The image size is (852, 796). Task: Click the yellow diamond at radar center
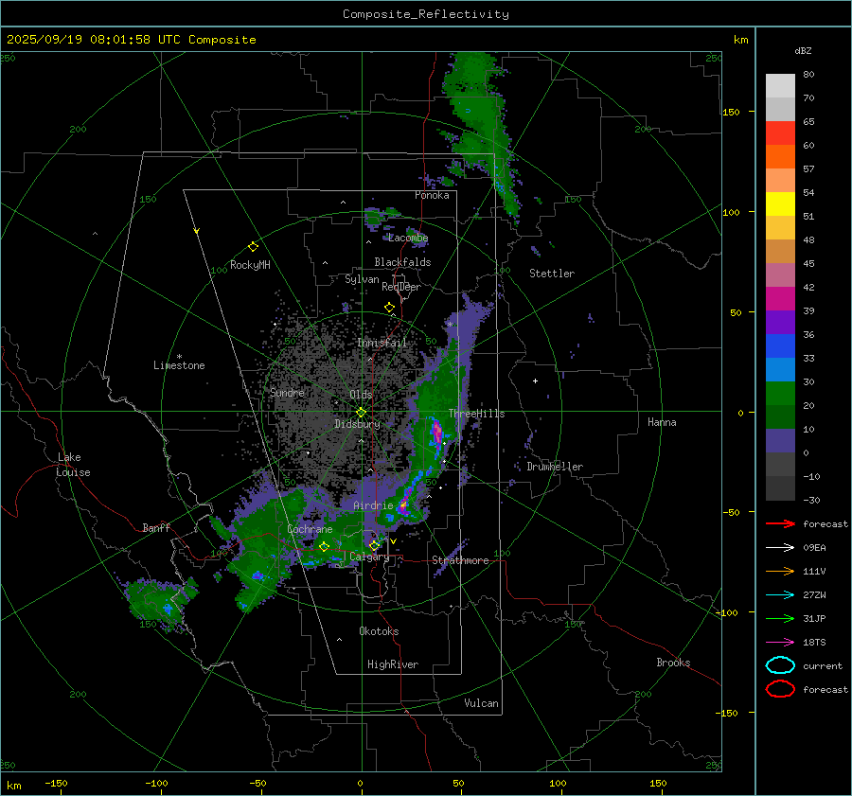(361, 412)
